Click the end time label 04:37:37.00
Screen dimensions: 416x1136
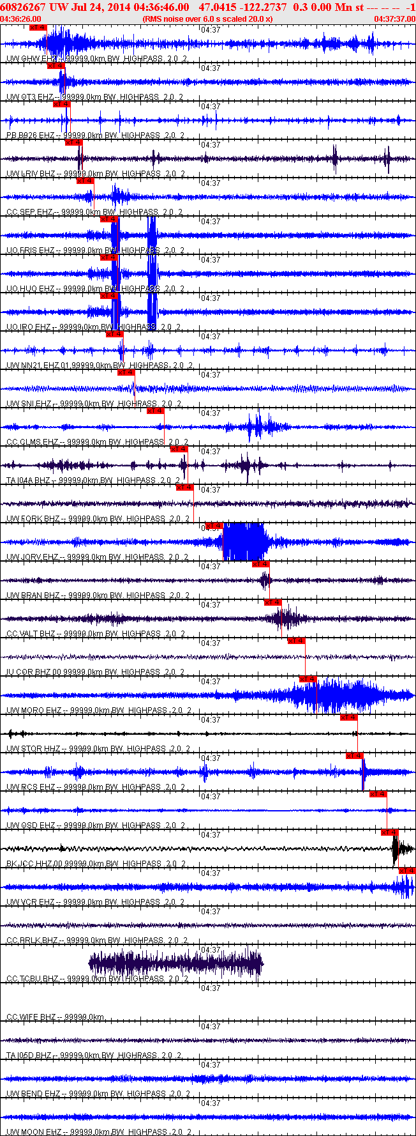point(394,19)
